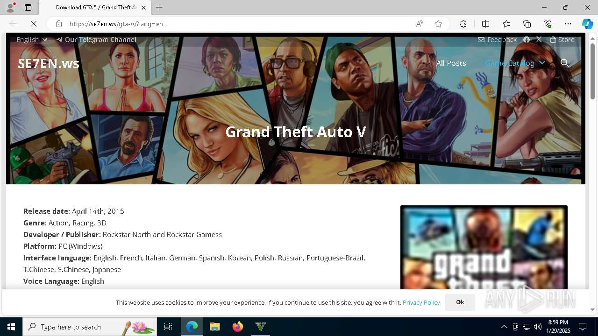Image resolution: width=598 pixels, height=336 pixels.
Task: Open a new browser tab
Action: point(159,7)
